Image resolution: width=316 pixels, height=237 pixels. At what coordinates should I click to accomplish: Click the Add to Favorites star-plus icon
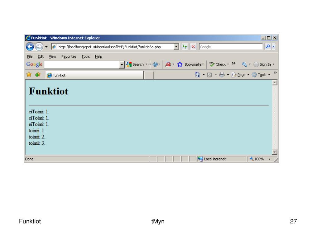38,75
